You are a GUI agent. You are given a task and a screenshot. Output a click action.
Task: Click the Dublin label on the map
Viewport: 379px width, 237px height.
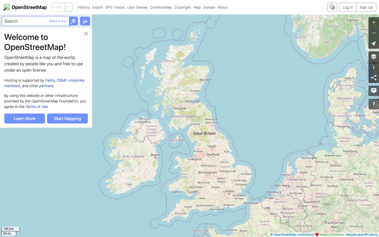tap(156, 155)
